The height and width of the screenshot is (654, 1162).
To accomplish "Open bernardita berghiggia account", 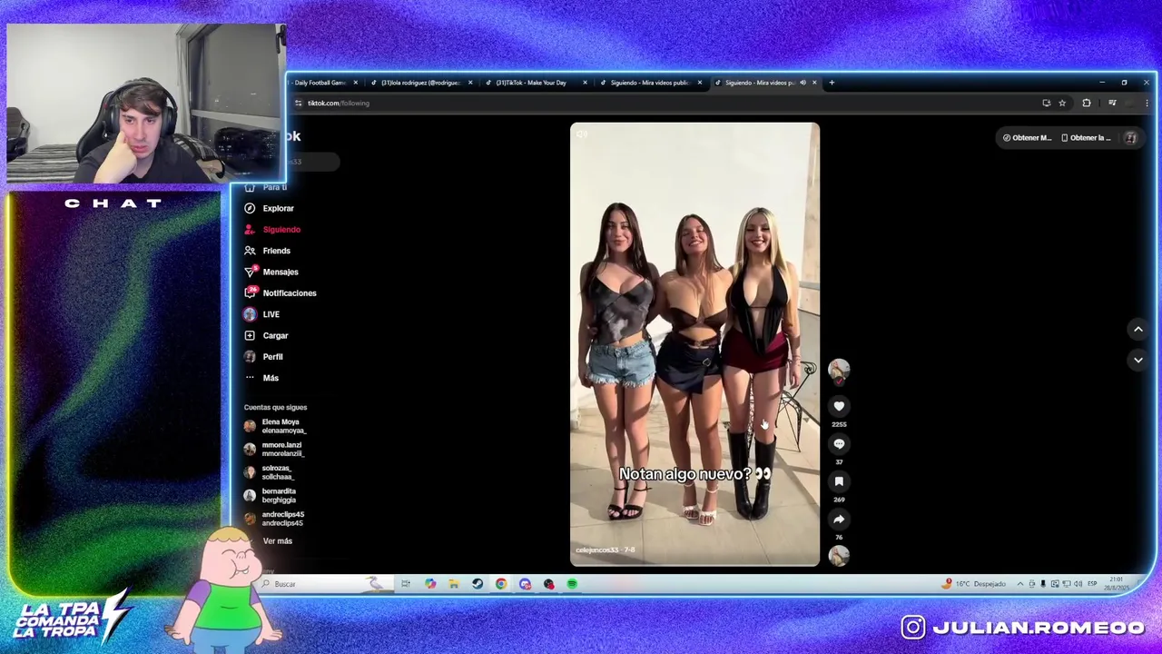I will click(271, 496).
